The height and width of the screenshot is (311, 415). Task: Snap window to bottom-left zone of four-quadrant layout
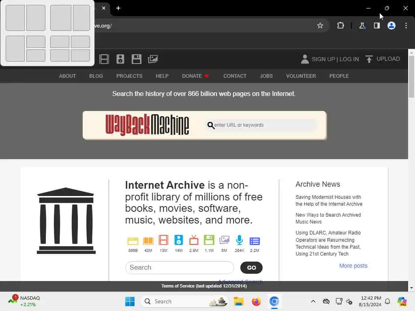point(60,55)
